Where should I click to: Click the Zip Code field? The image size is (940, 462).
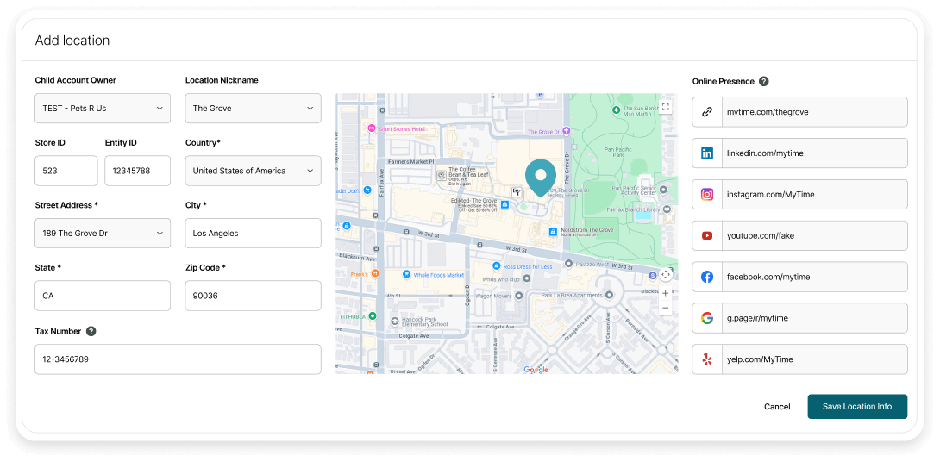click(x=253, y=296)
